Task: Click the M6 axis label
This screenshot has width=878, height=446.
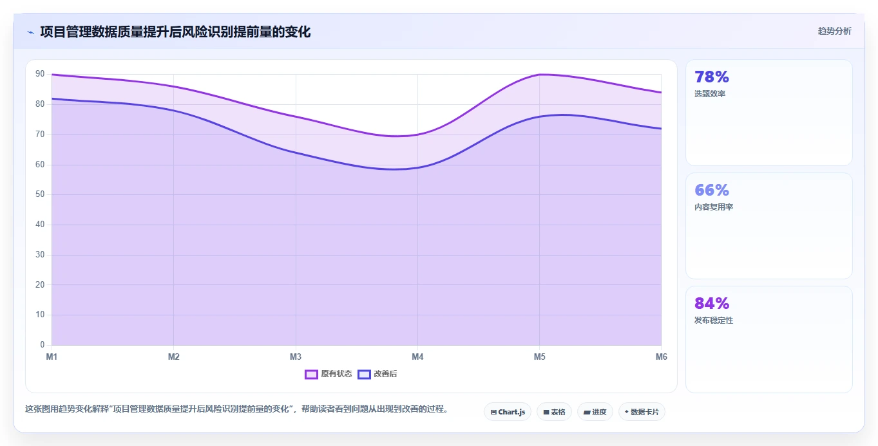Action: 662,357
